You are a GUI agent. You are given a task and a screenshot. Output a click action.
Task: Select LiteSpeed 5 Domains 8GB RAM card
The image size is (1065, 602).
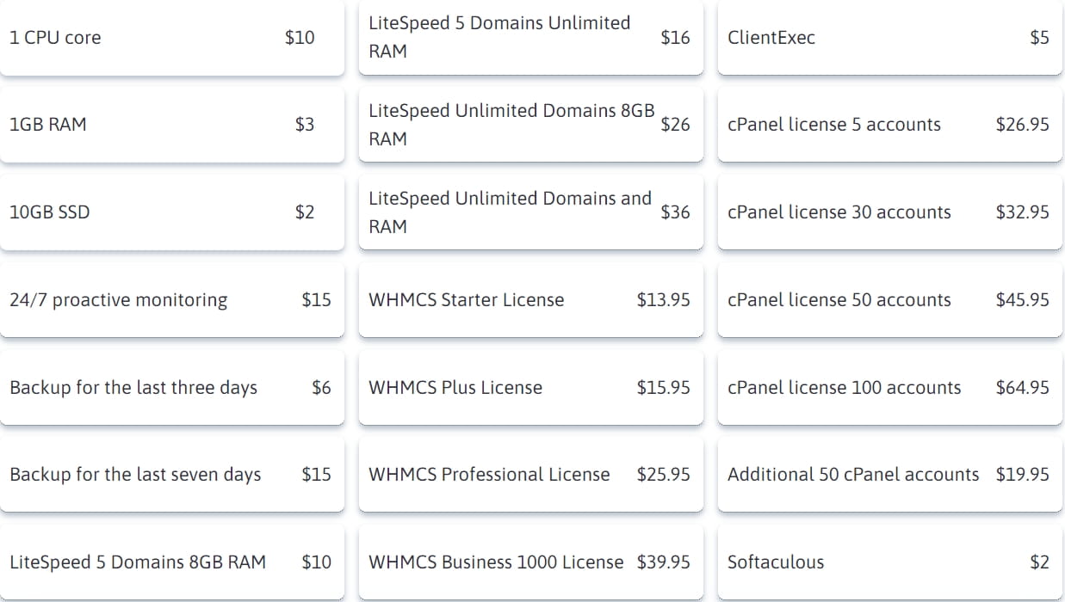coord(171,562)
